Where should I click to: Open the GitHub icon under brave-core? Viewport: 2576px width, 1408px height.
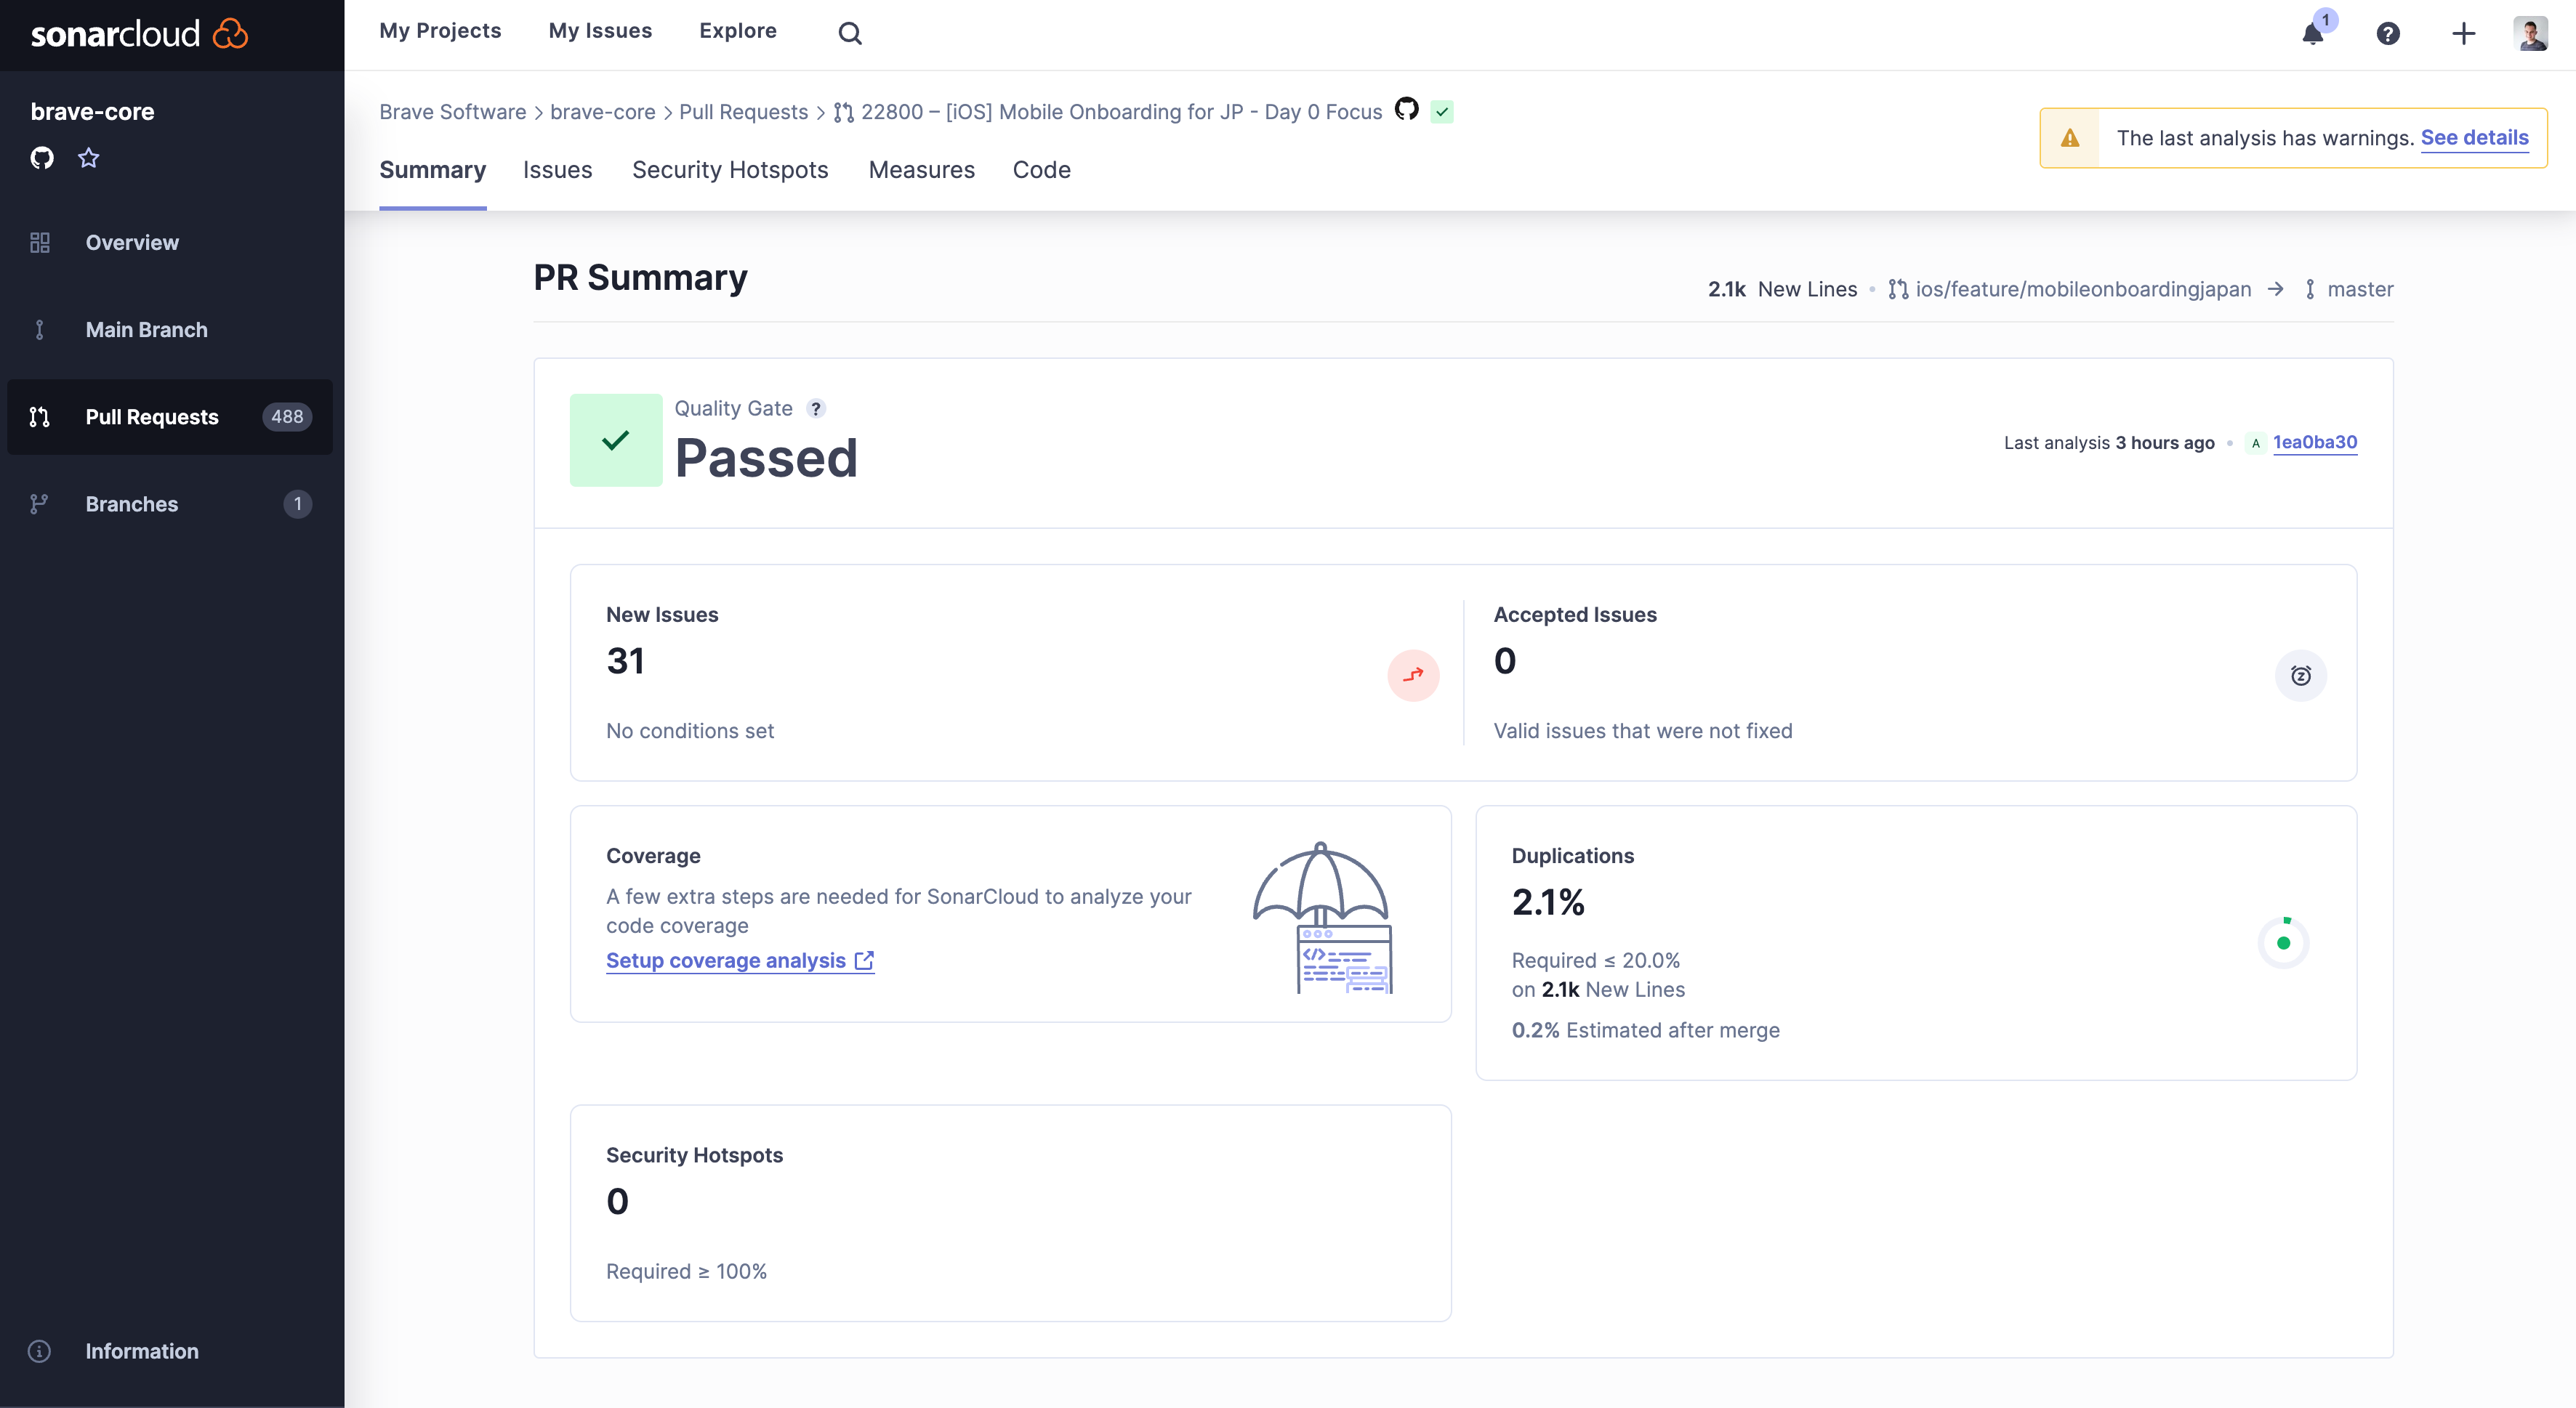tap(42, 157)
